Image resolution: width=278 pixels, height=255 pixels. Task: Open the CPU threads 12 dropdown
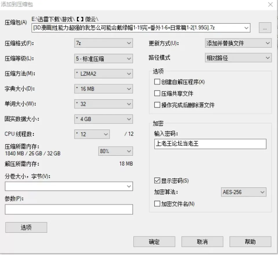tap(92, 134)
